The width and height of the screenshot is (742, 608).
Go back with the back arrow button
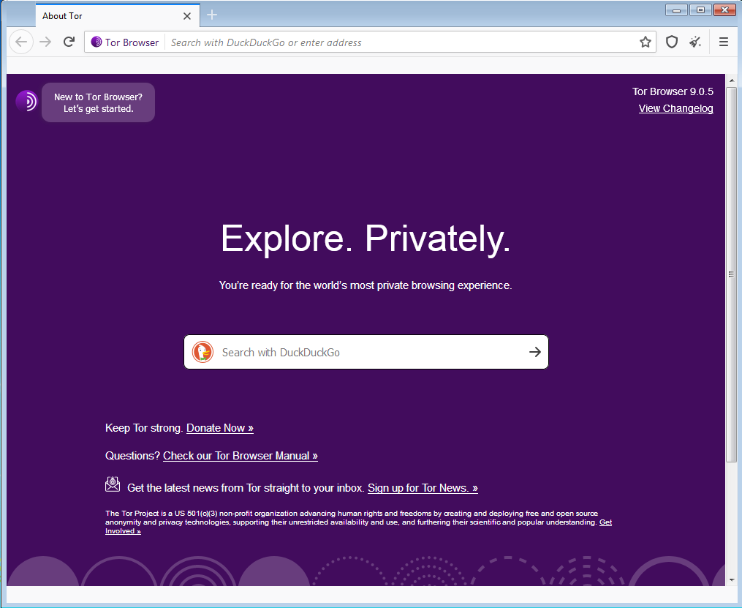point(21,42)
